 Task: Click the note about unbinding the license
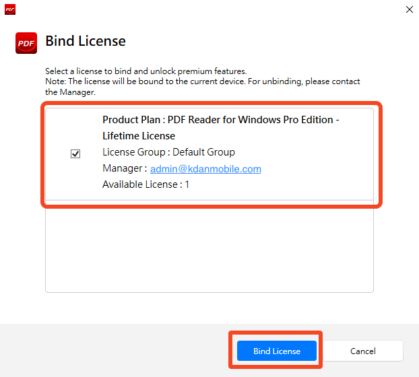click(x=203, y=86)
